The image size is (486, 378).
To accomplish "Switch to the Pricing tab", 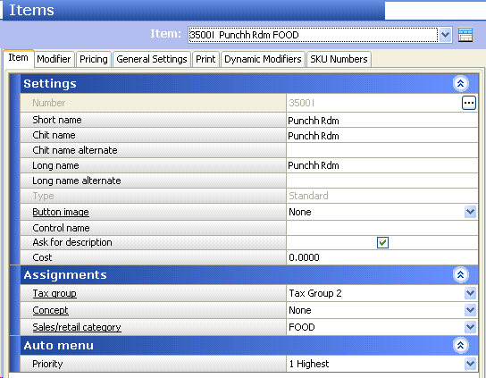I will coord(93,59).
